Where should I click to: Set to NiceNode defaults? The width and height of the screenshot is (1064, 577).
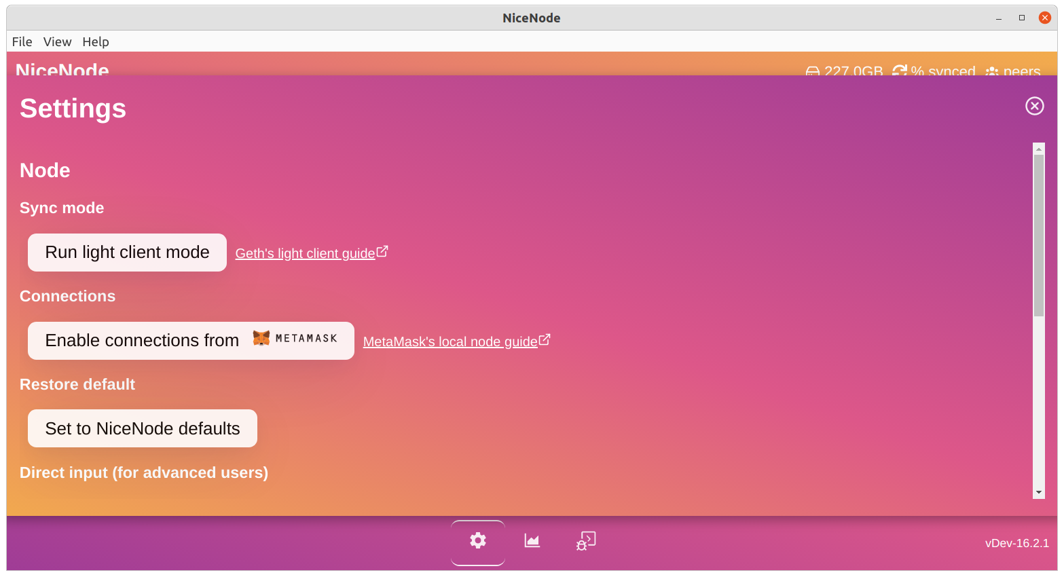143,428
